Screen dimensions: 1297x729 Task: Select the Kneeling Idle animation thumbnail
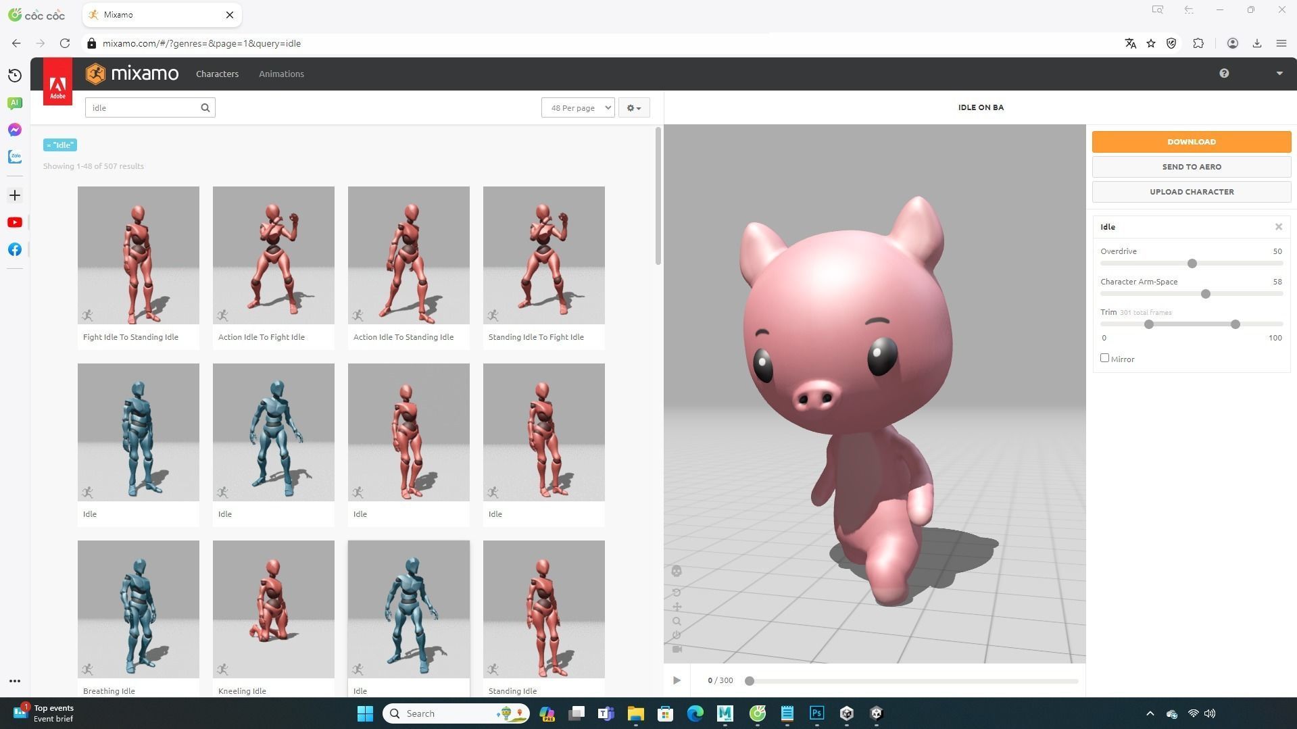tap(274, 609)
